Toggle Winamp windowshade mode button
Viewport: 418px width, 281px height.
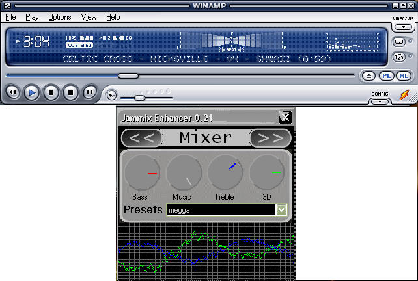[404, 6]
